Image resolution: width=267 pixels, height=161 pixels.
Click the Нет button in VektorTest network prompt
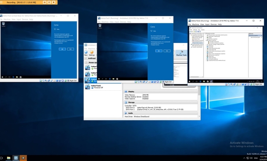pos(70,49)
